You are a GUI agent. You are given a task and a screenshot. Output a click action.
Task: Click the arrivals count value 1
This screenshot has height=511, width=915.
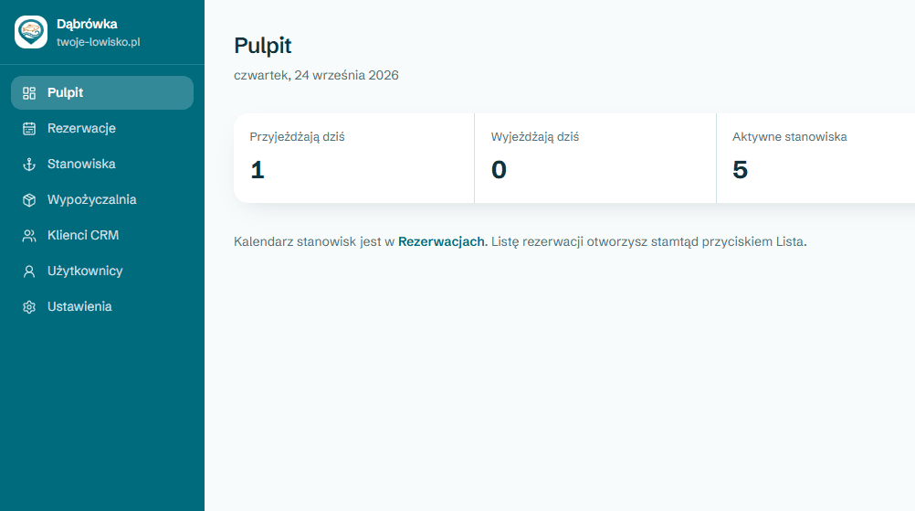click(258, 170)
